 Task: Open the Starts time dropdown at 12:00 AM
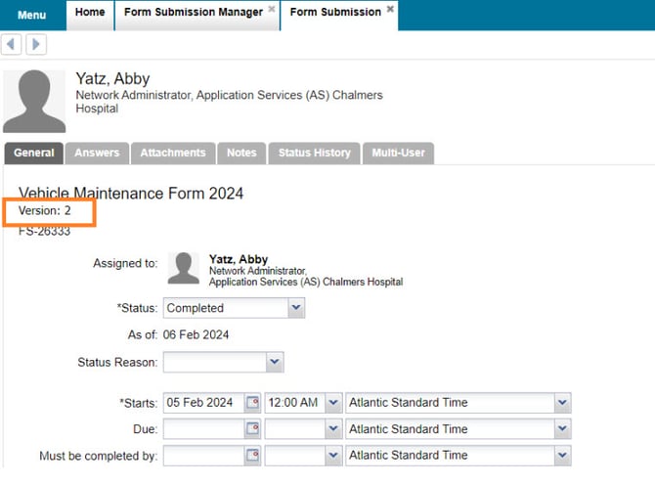pyautogui.click(x=333, y=403)
